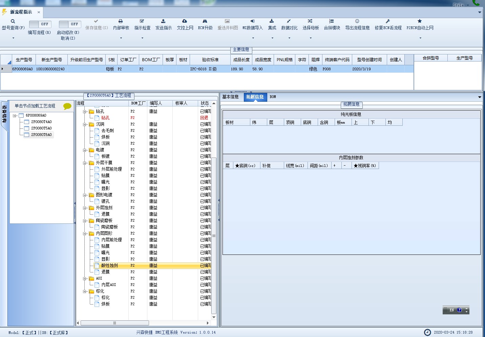The image size is (485, 337).
Task: Click the 保存信息 checkmark icon
Action: (96, 21)
